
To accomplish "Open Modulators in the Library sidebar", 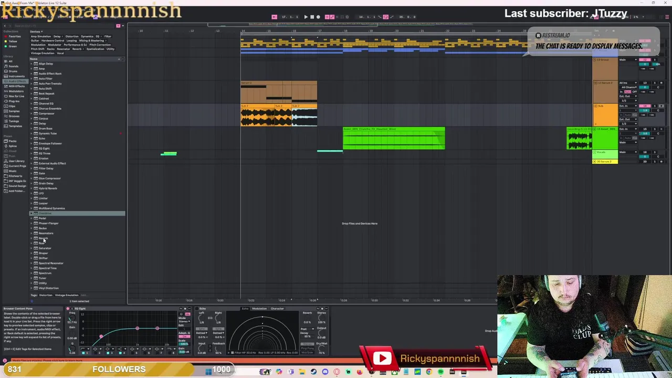I will (16, 91).
